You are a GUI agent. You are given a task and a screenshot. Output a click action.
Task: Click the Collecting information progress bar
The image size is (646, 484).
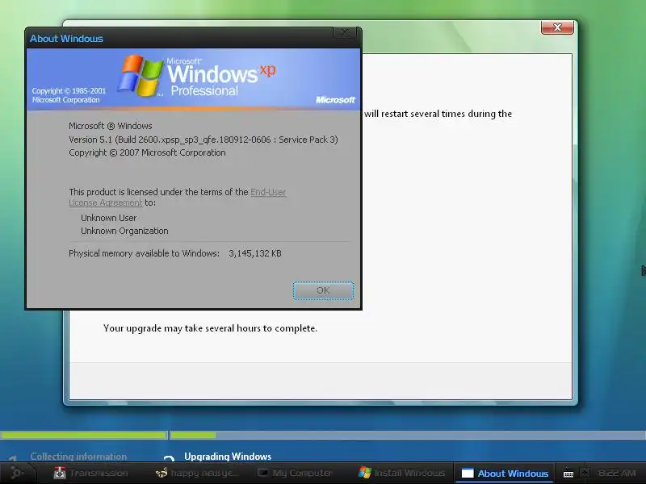(84, 435)
